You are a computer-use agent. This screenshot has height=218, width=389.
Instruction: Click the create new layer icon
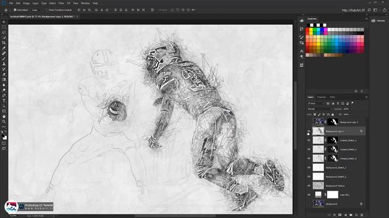click(x=356, y=215)
